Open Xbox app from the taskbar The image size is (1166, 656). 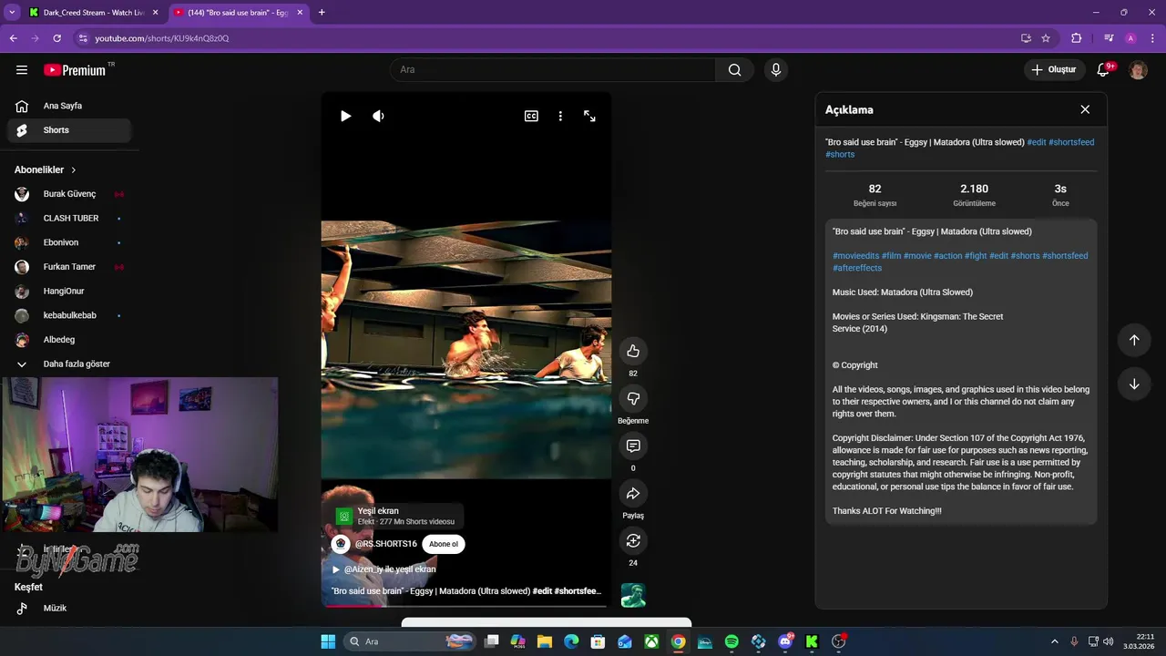pos(651,641)
